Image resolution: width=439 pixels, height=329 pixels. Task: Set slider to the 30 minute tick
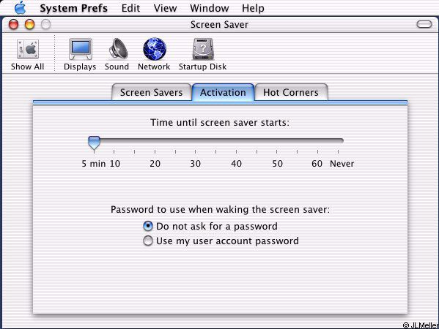coord(196,151)
